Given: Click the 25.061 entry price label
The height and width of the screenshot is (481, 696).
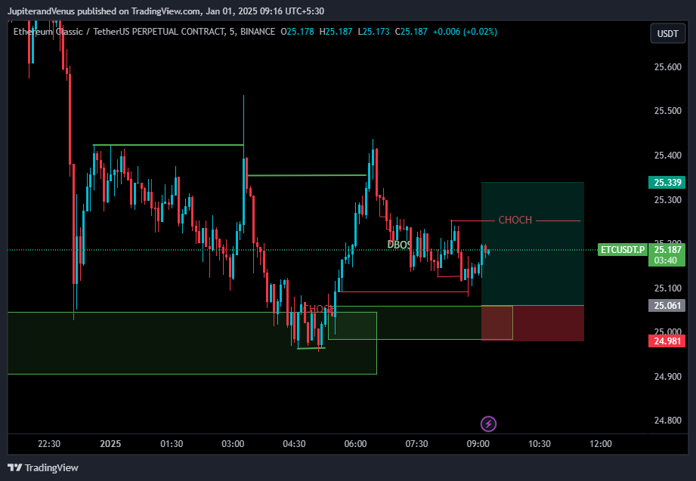Looking at the screenshot, I should [x=667, y=305].
